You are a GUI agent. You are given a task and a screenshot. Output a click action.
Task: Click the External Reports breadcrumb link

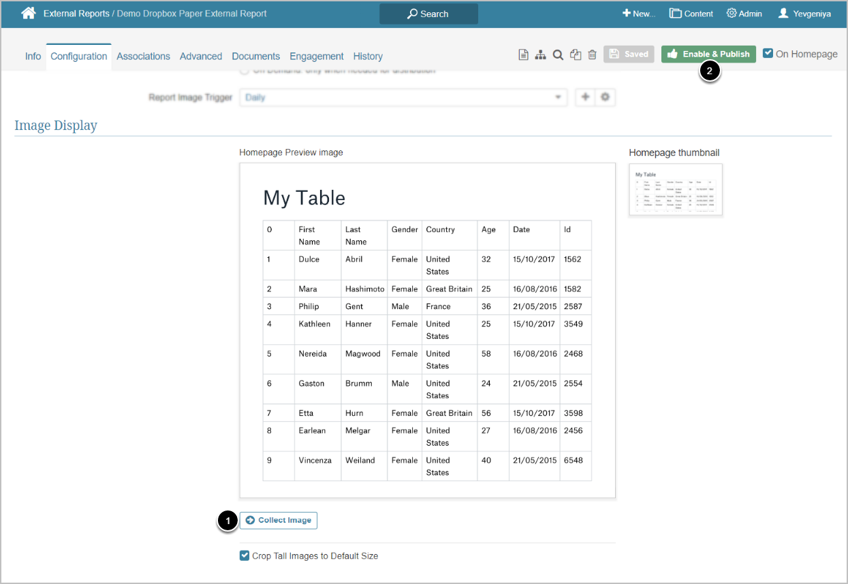76,14
